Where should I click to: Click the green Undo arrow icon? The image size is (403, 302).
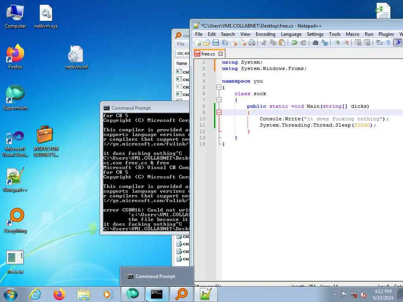pos(294,42)
